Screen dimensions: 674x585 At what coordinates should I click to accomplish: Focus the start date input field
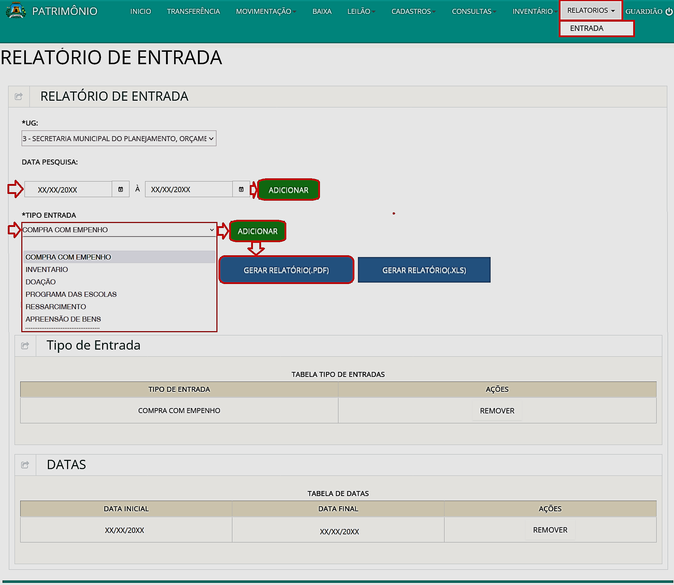68,189
